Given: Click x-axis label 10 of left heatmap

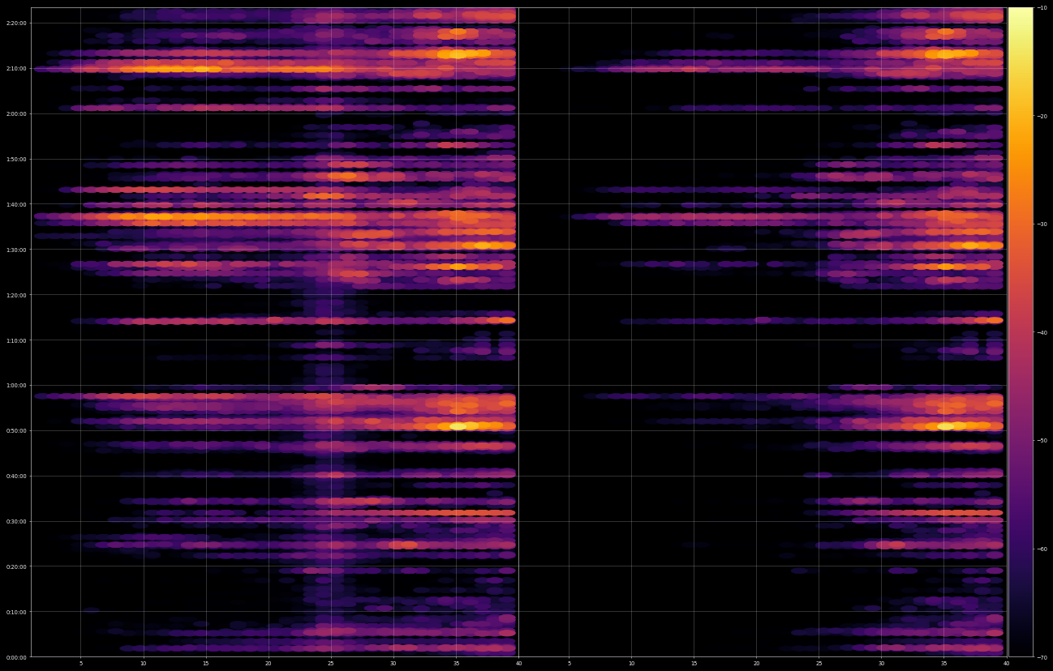Looking at the screenshot, I should point(144,664).
